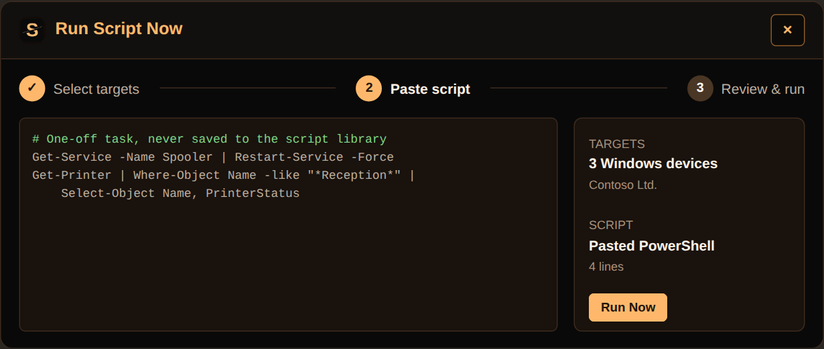
Task: Click the comment line about one-off task
Action: pos(209,139)
